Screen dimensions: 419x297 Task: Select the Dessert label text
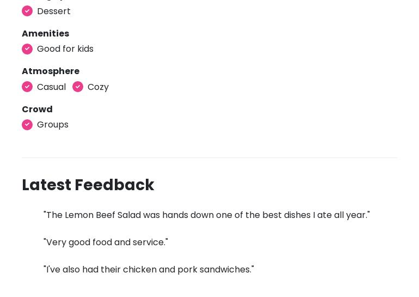click(54, 11)
